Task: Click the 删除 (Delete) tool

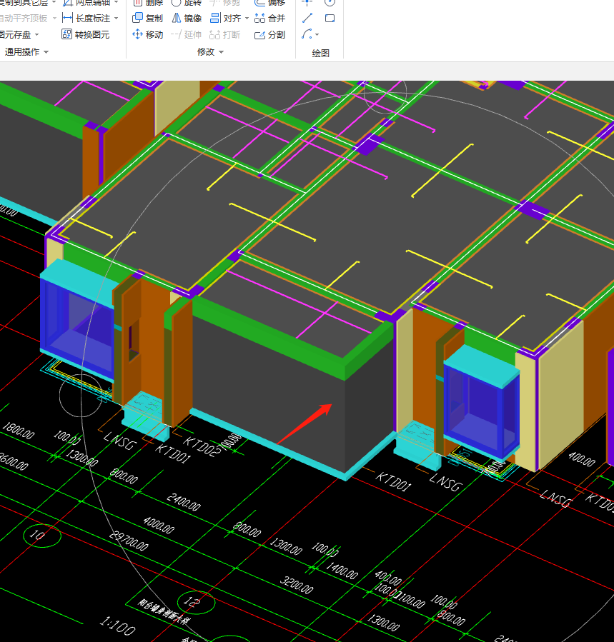Action: [148, 3]
